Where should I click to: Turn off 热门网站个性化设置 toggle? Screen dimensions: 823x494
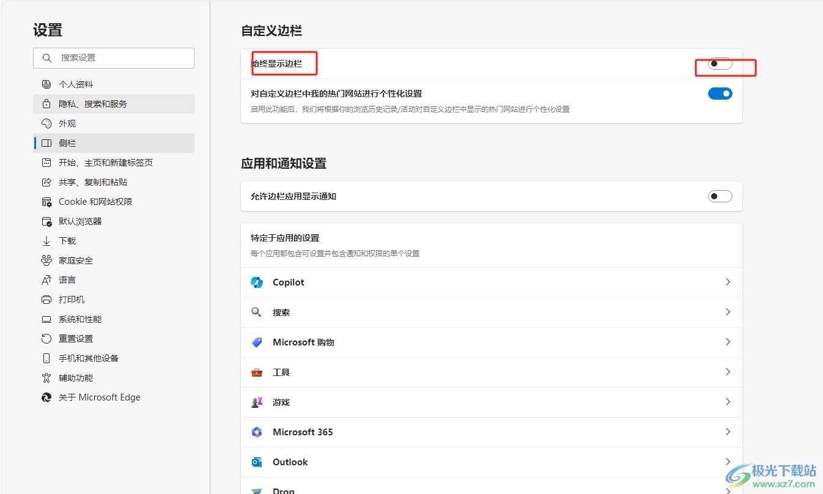point(720,94)
